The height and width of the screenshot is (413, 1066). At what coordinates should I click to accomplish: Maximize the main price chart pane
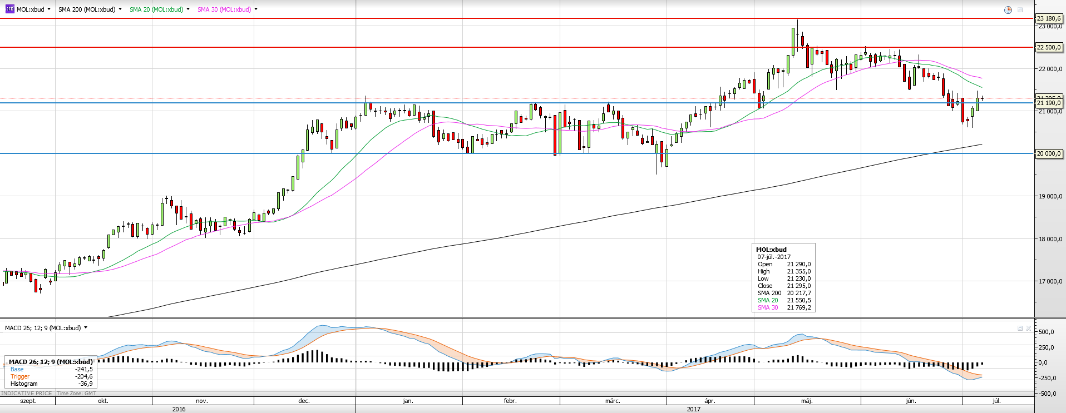pyautogui.click(x=1020, y=10)
